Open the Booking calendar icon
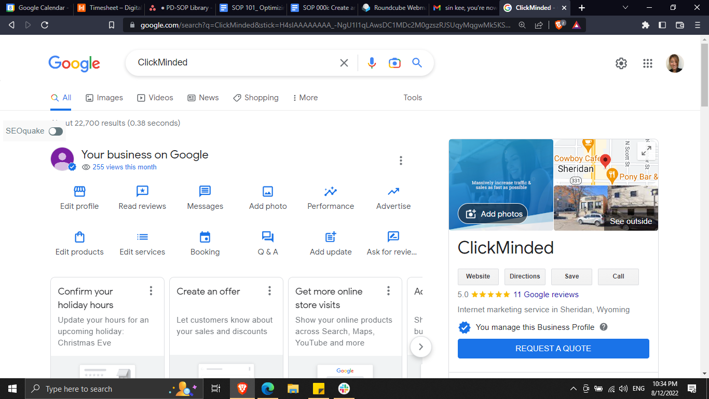709x399 pixels. (205, 237)
